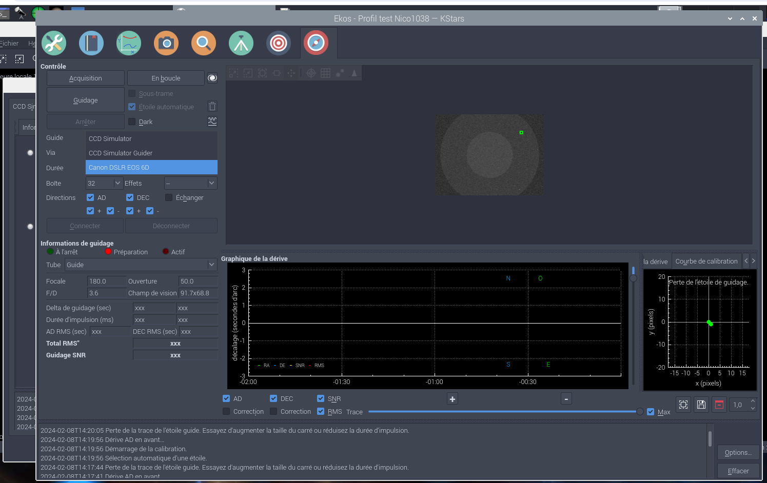
Task: Select the la dérive tab
Action: (656, 261)
